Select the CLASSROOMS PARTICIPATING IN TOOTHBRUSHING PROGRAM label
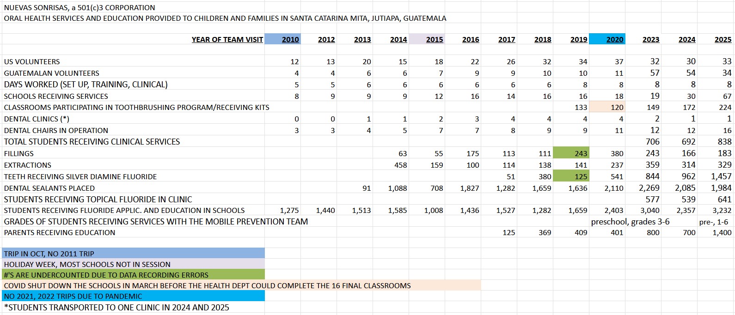The height and width of the screenshot is (315, 735). [136, 108]
